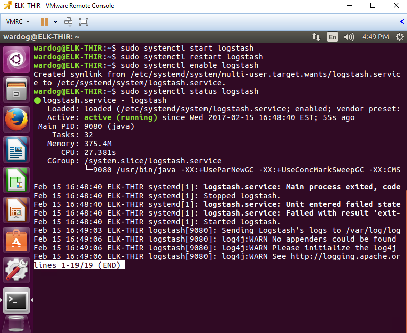Open LibreOffice Impress presentations

tap(16, 210)
